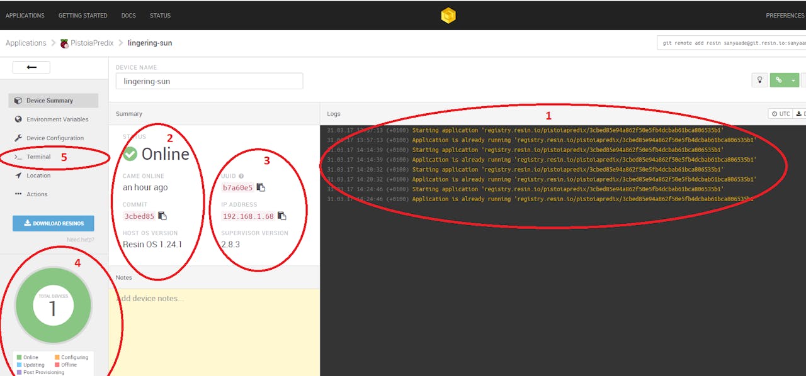This screenshot has height=376, width=806.
Task: Expand the green button dropdown caret
Action: [x=793, y=80]
